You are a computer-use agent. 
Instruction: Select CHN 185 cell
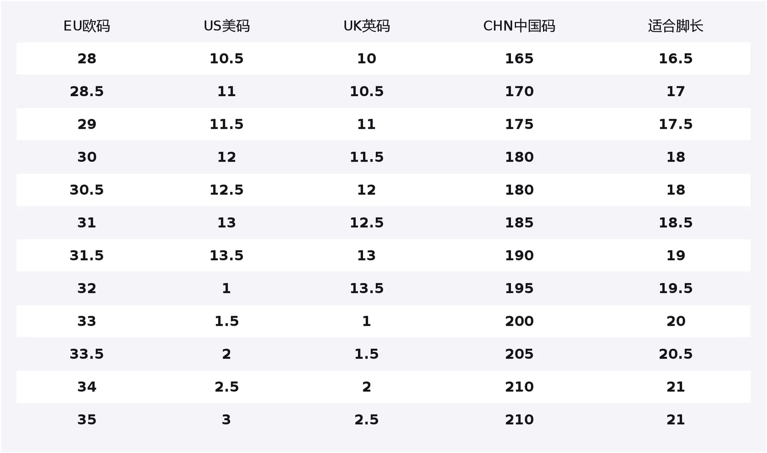click(x=519, y=223)
